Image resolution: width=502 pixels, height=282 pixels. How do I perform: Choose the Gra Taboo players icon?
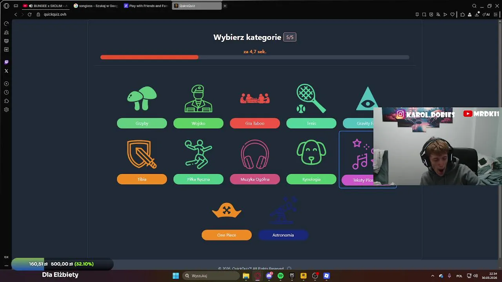coord(255,98)
